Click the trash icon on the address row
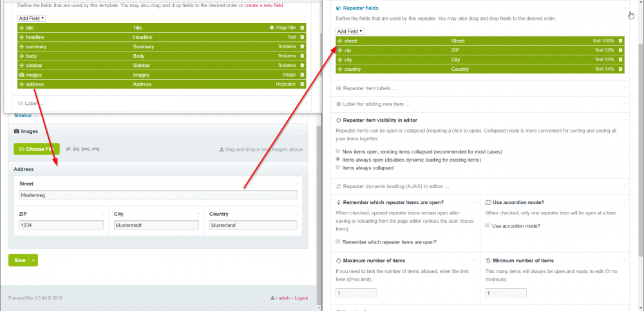Viewport: 644px width, 311px height. (x=302, y=84)
